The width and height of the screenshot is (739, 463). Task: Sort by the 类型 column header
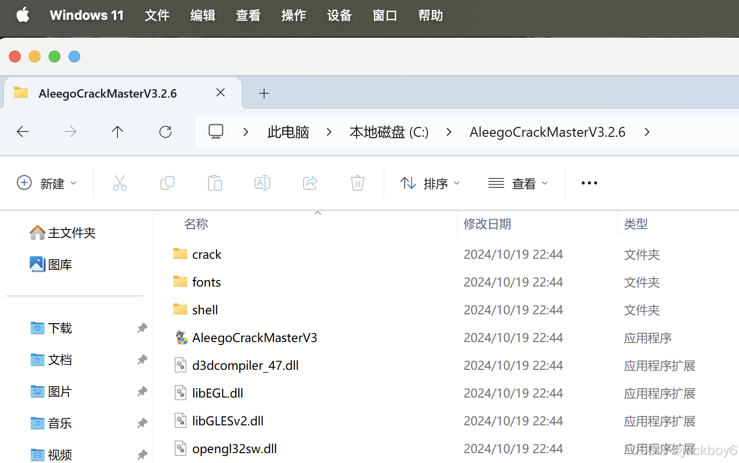[x=636, y=224]
